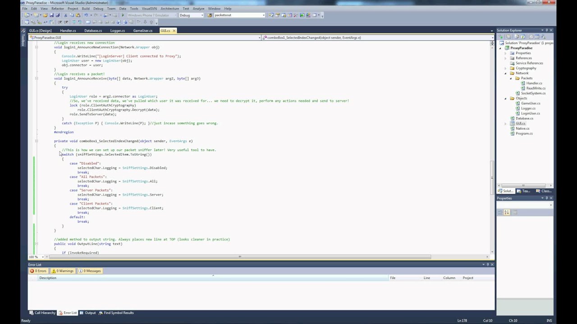
Task: Open the Toolbox side tab
Action: coord(23,38)
